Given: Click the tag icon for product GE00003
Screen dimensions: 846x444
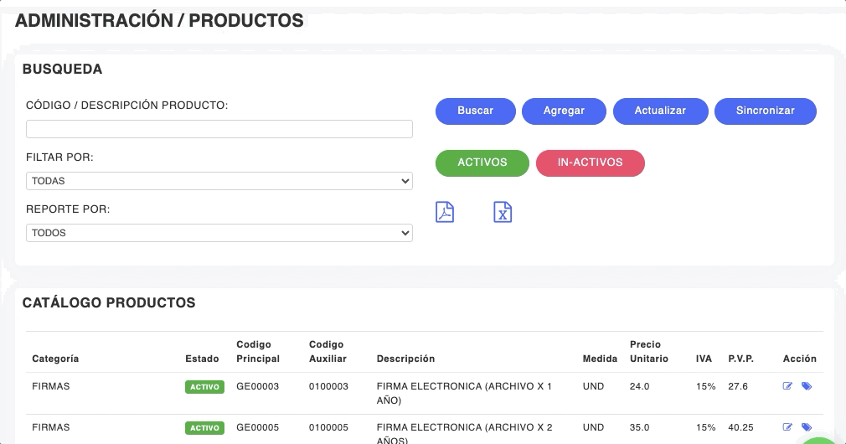Looking at the screenshot, I should (x=807, y=386).
